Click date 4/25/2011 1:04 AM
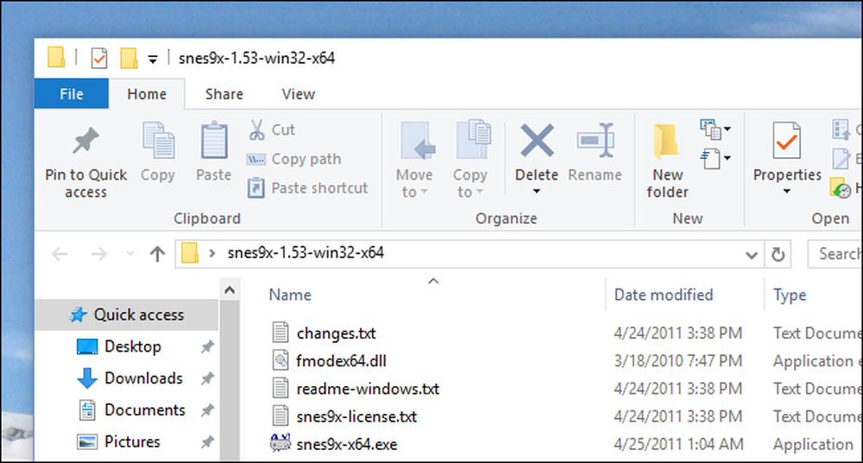 click(678, 444)
